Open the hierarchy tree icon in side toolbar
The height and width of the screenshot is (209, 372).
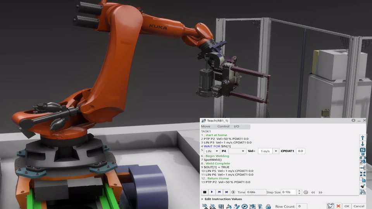click(363, 156)
